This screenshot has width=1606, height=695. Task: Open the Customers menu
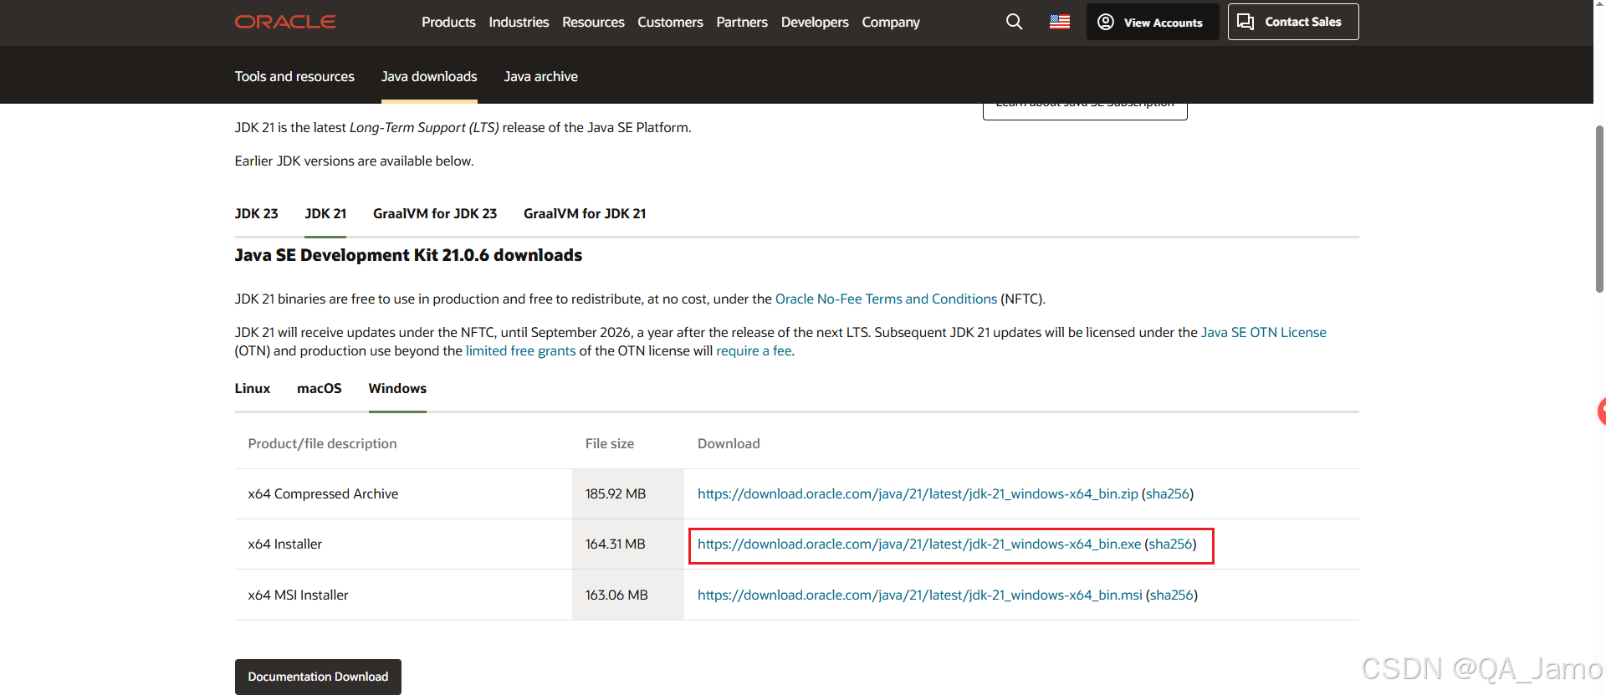[670, 22]
